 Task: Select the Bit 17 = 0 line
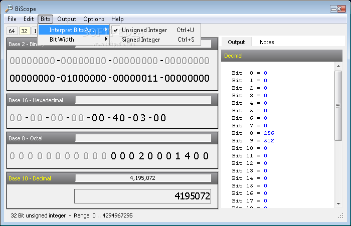(x=249, y=201)
